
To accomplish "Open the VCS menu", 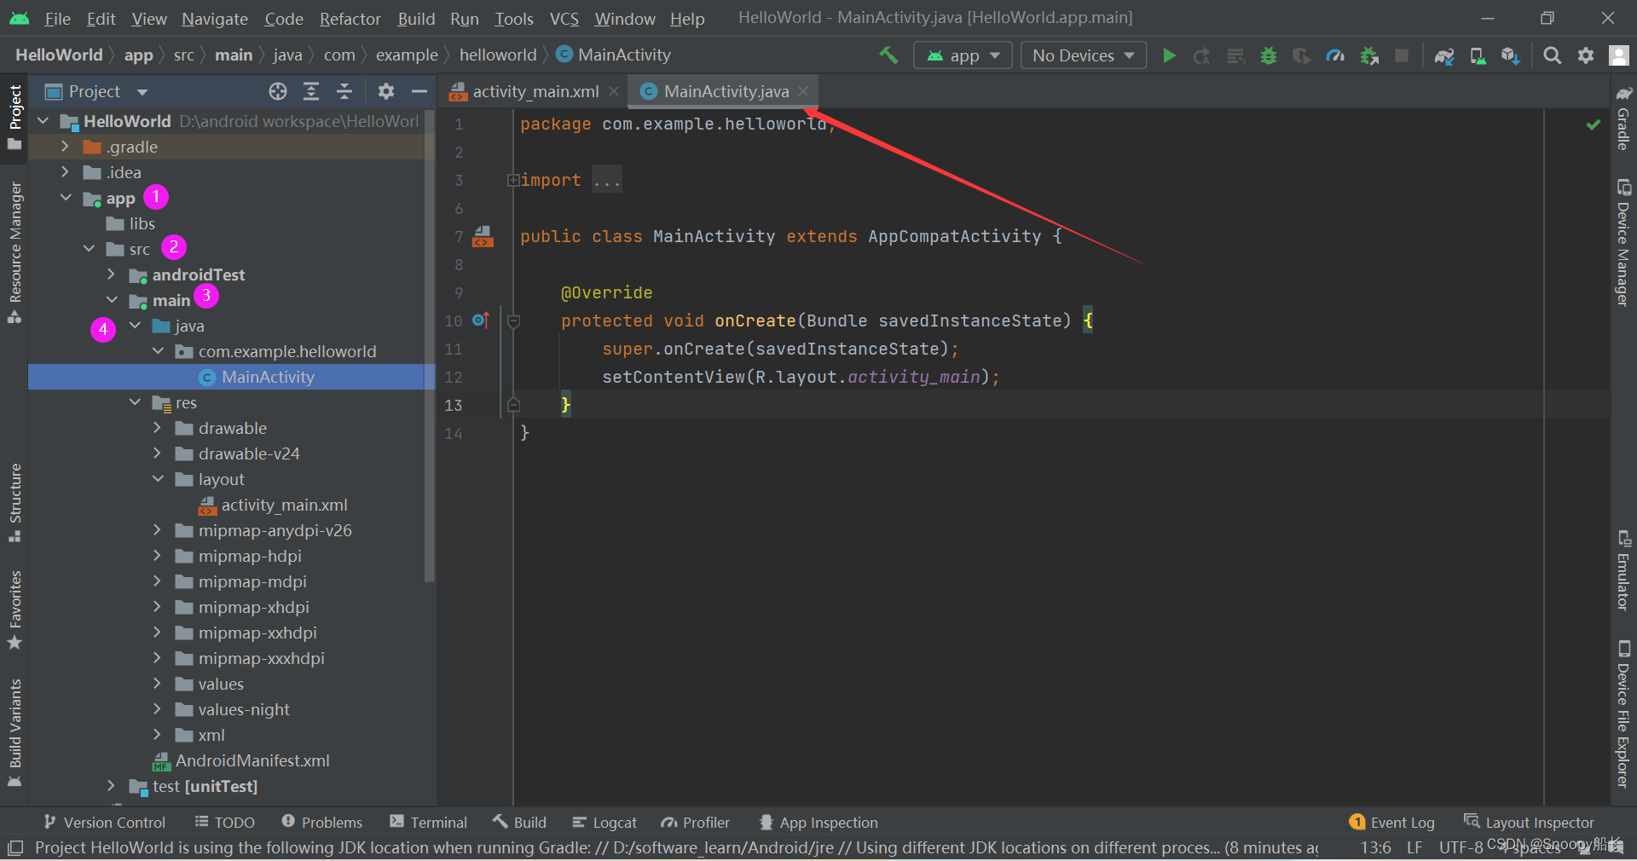I will [x=564, y=18].
